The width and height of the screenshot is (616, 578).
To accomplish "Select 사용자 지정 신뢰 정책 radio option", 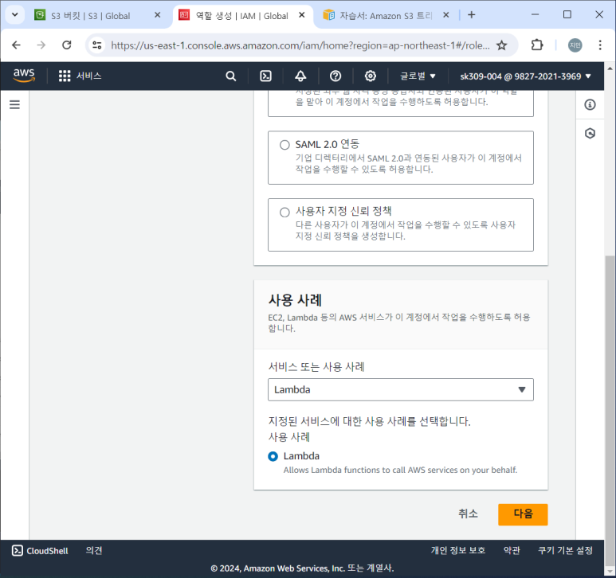I will 284,213.
